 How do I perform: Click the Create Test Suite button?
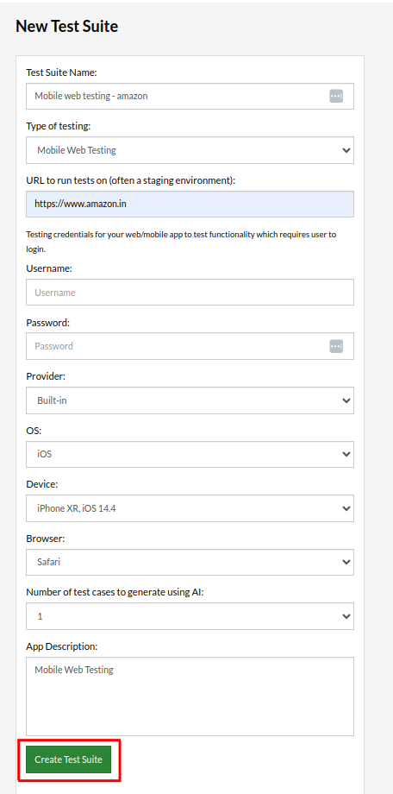(x=68, y=759)
